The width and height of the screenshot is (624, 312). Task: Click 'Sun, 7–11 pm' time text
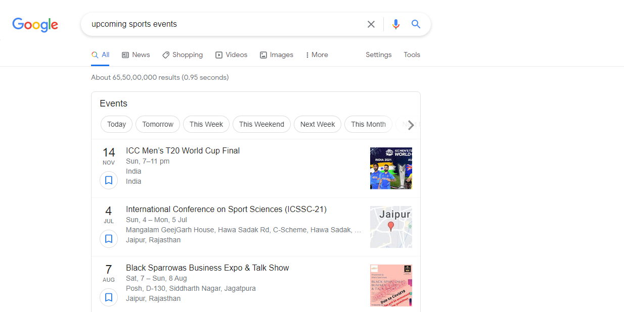(148, 161)
